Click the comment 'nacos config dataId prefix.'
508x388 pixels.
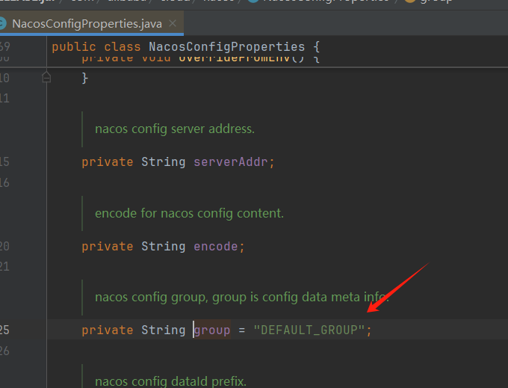[170, 381]
